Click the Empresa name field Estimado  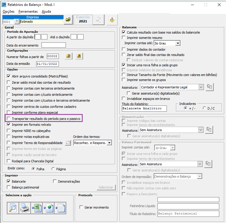click(41, 22)
